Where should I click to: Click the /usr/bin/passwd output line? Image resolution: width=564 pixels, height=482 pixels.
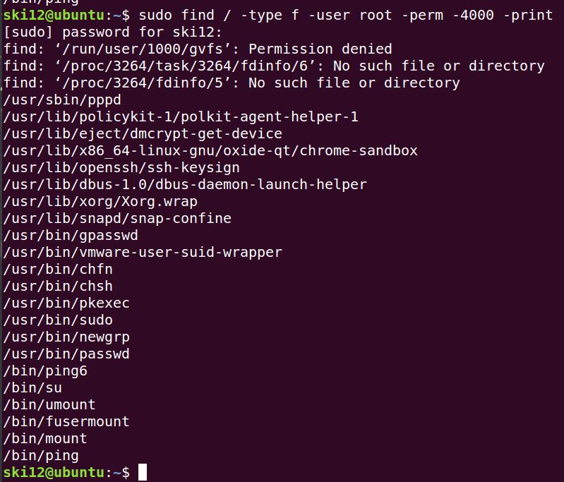coord(66,354)
